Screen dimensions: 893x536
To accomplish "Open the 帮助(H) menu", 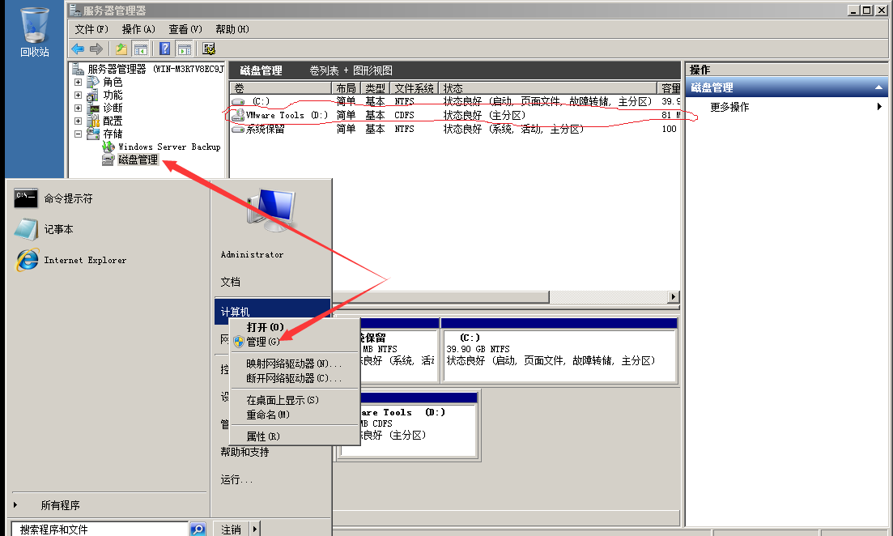I will point(232,29).
